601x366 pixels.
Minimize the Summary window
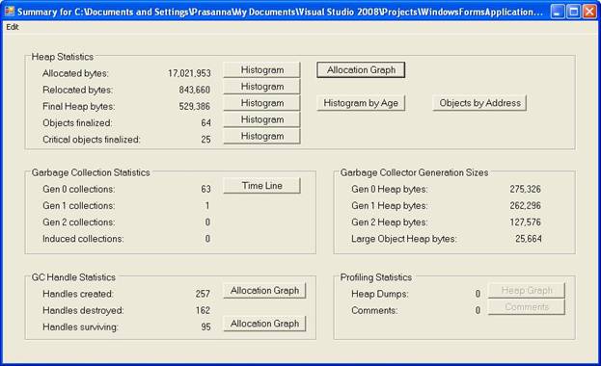558,12
